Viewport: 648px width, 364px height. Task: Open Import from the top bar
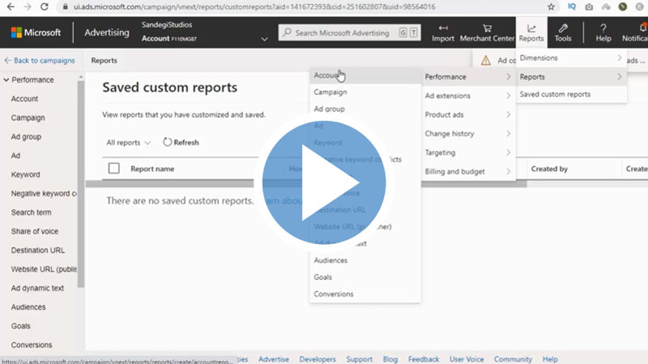point(443,32)
